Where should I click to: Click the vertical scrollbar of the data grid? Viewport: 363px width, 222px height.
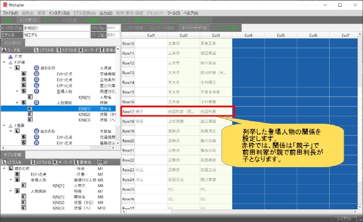click(360, 121)
